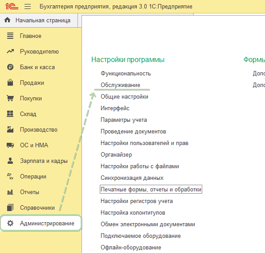The height and width of the screenshot is (253, 265).
Task: Open the Главное section
Action: [x=30, y=36]
